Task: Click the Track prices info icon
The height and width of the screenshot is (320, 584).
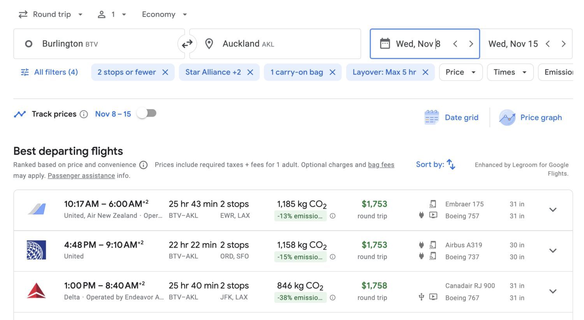Action: click(84, 114)
